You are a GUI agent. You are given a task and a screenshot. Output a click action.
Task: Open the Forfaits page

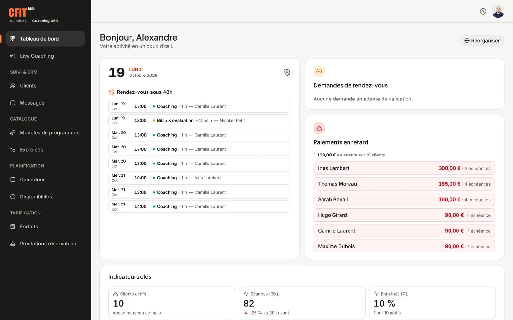point(45,227)
